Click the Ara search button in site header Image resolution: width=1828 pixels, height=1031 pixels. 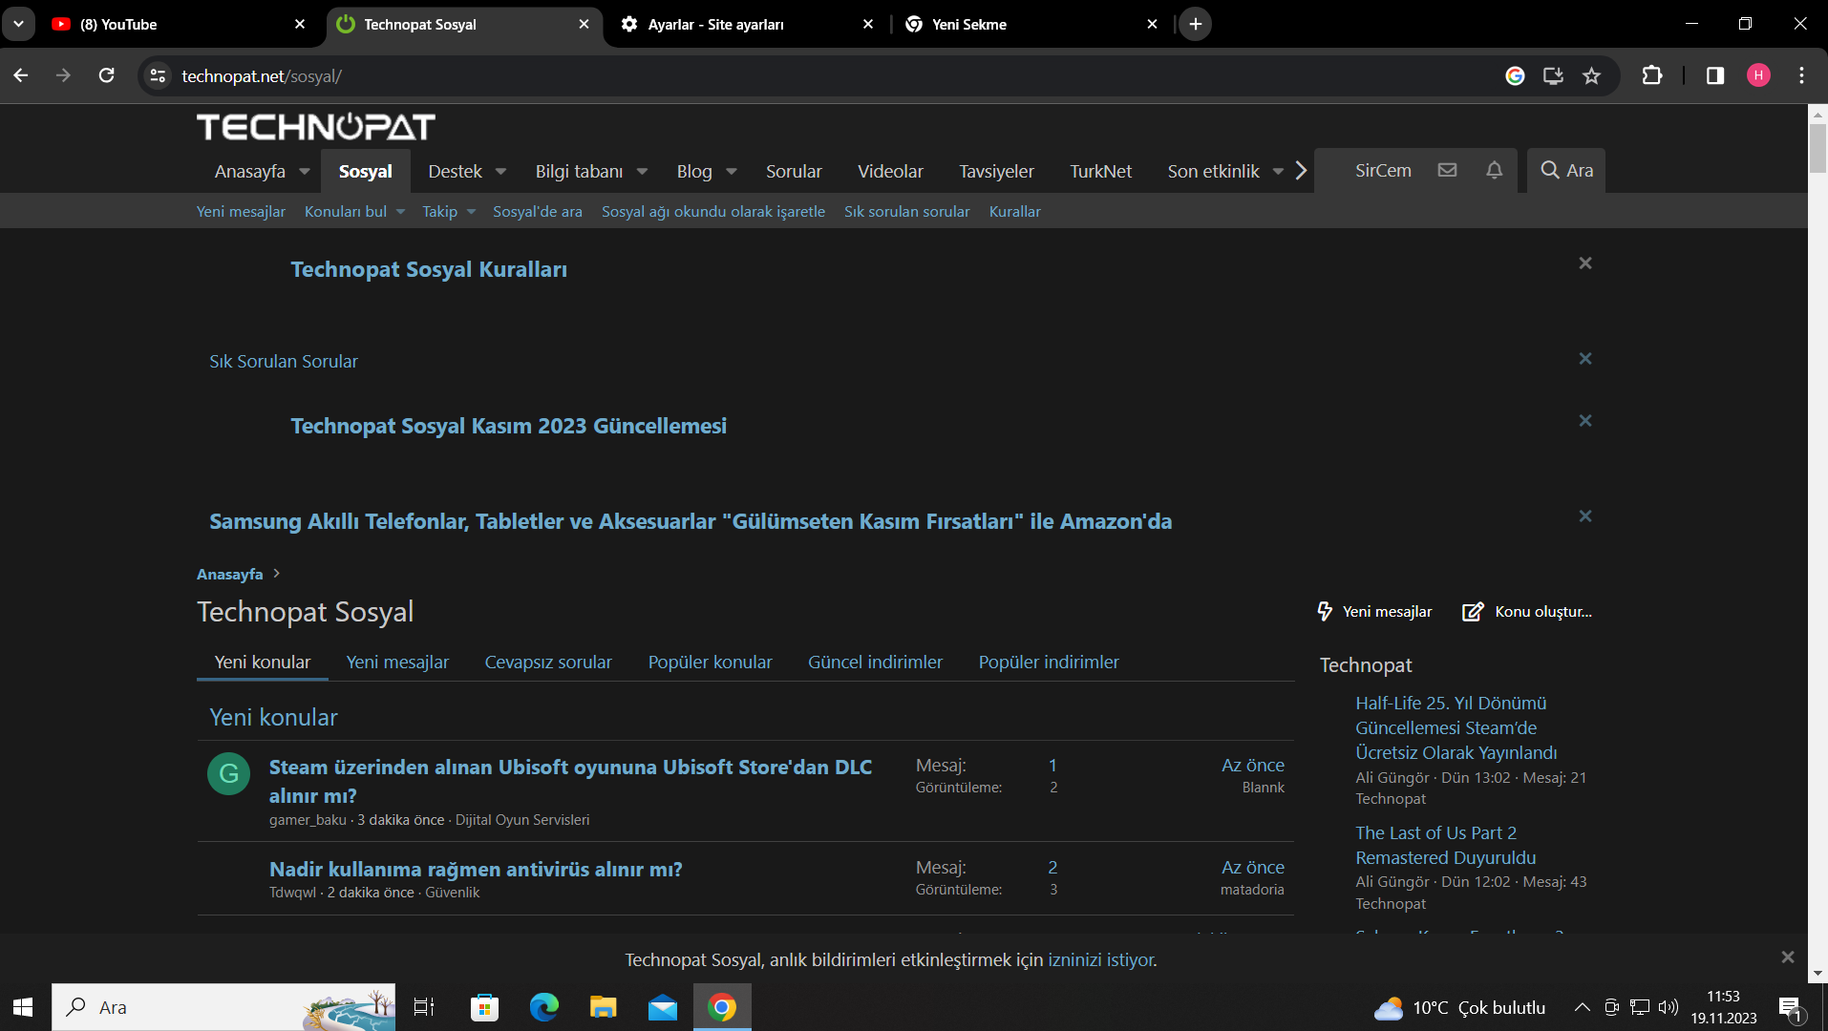(x=1566, y=170)
